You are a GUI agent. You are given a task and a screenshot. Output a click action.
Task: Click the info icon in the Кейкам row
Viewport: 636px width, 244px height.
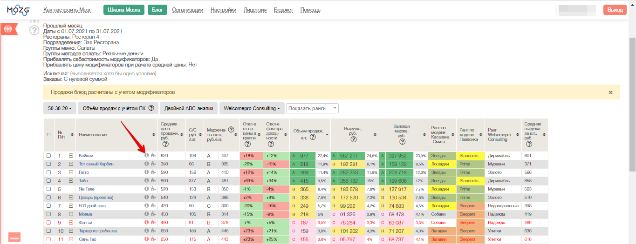[x=146, y=156]
